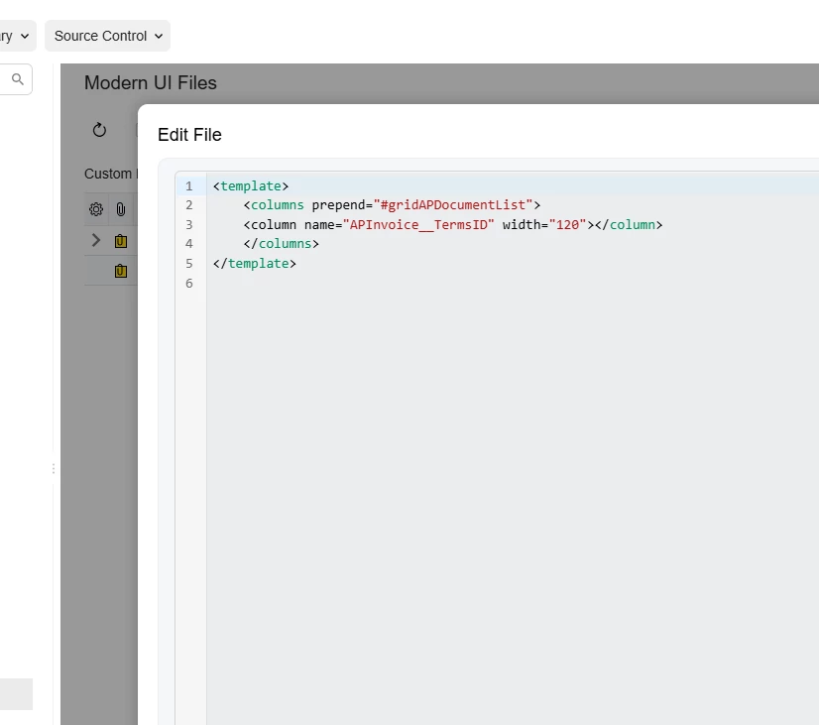This screenshot has width=819, height=725.
Task: Click the clipboard icon in the second grid row
Action: (x=121, y=271)
